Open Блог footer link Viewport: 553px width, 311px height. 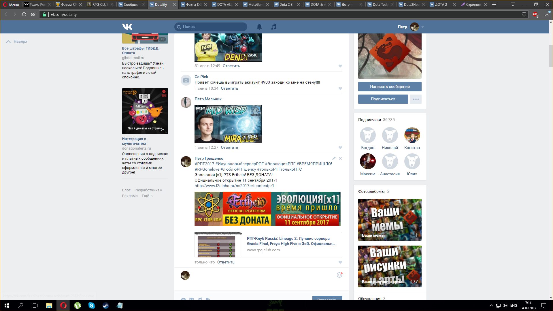[x=126, y=190]
